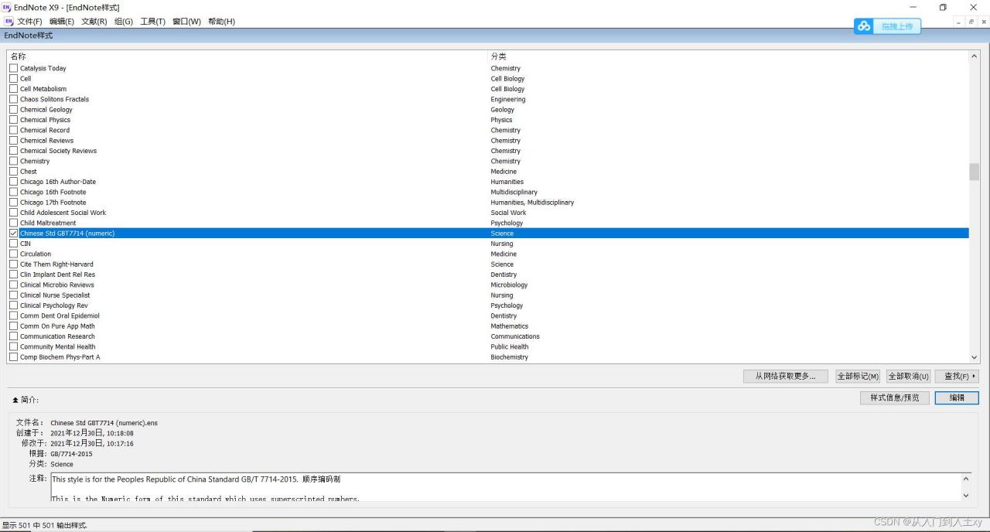
Task: Click inside the 注释 comment text box
Action: pyautogui.click(x=505, y=487)
